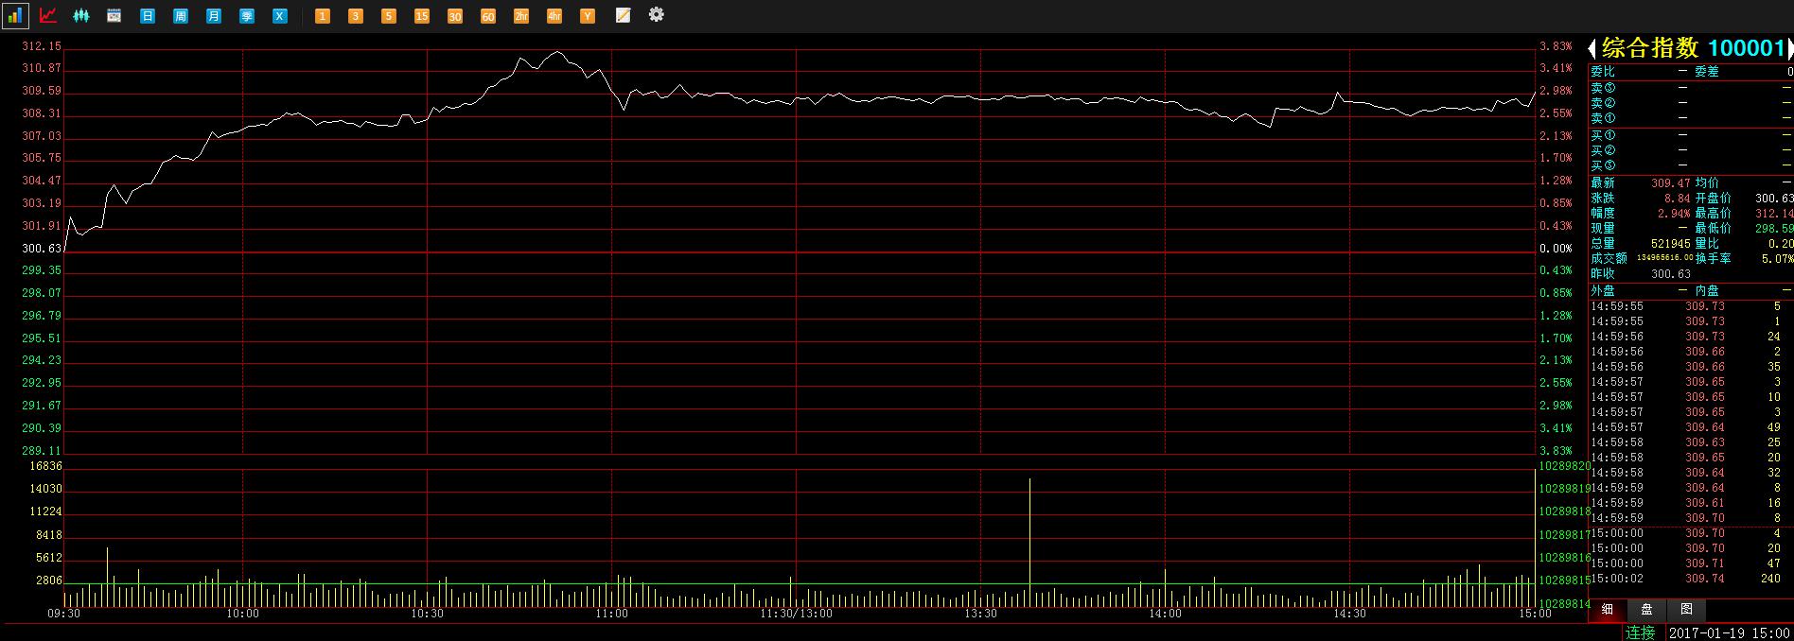This screenshot has height=641, width=1794.
Task: Click the lowest price 298.59
Action: pyautogui.click(x=1774, y=229)
